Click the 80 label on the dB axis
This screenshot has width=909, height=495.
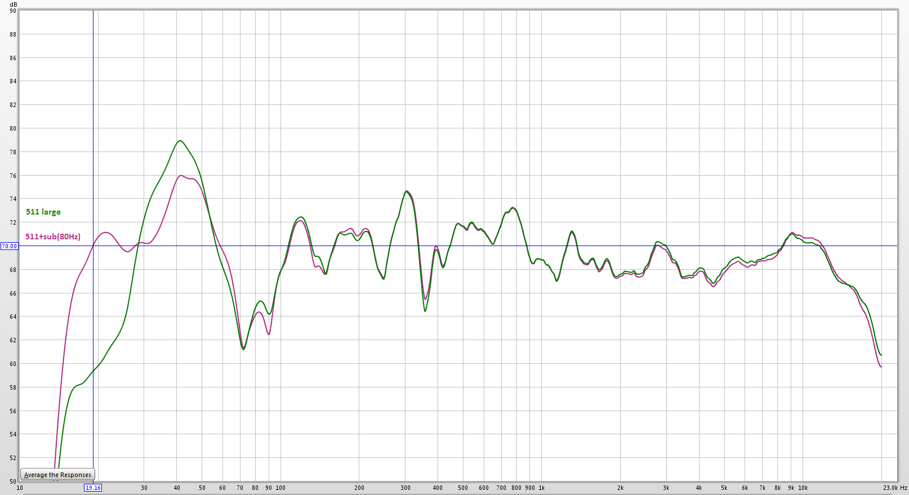[13, 128]
